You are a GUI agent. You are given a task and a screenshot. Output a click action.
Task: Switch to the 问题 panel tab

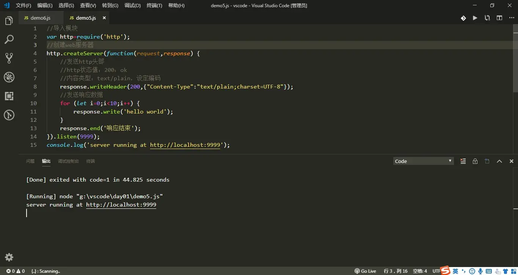coord(30,161)
